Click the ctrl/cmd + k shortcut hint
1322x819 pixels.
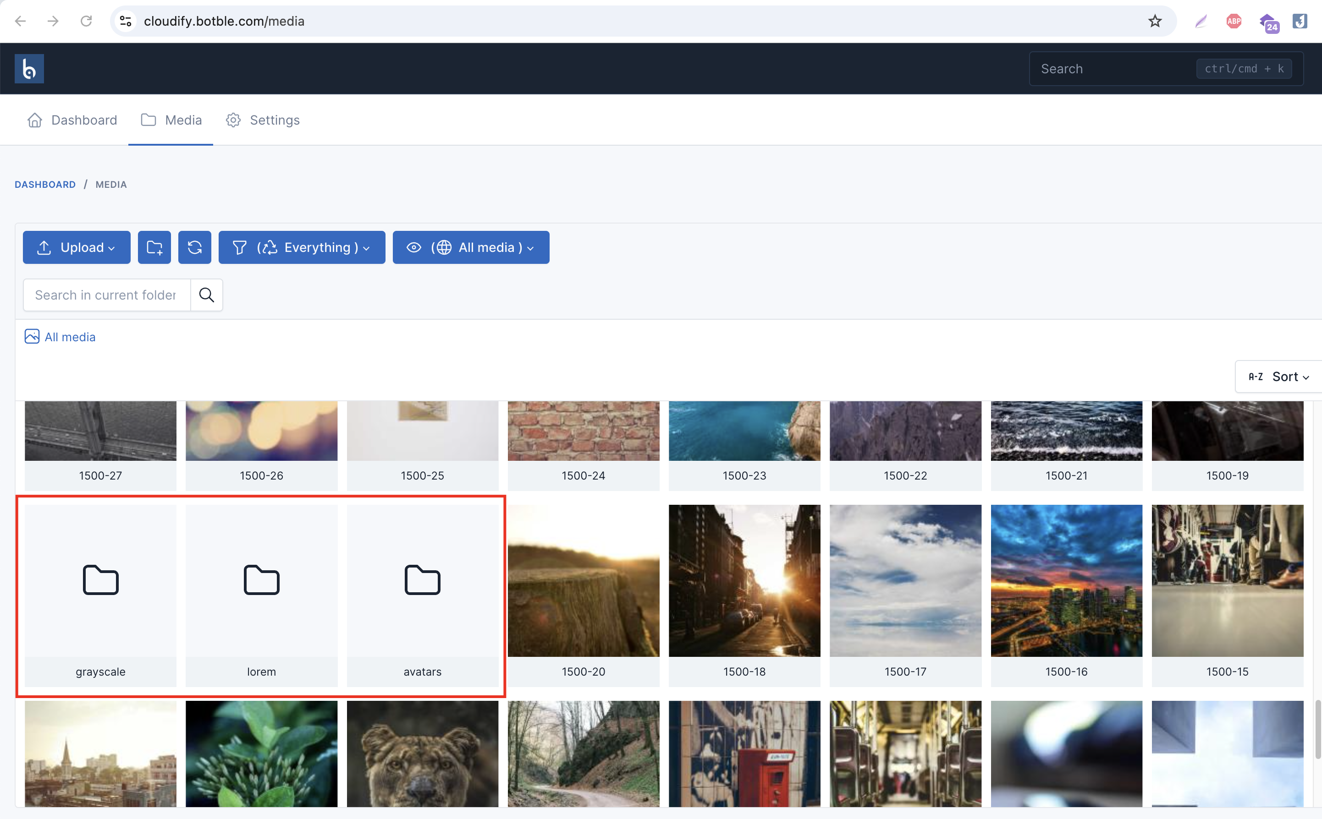(1244, 69)
